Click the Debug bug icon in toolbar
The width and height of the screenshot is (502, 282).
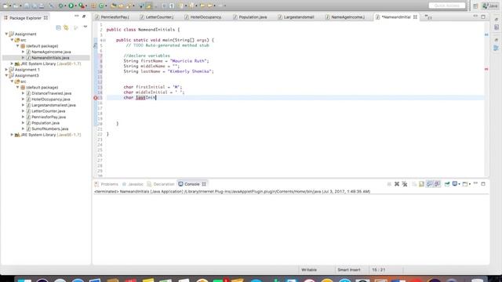coord(60,5)
